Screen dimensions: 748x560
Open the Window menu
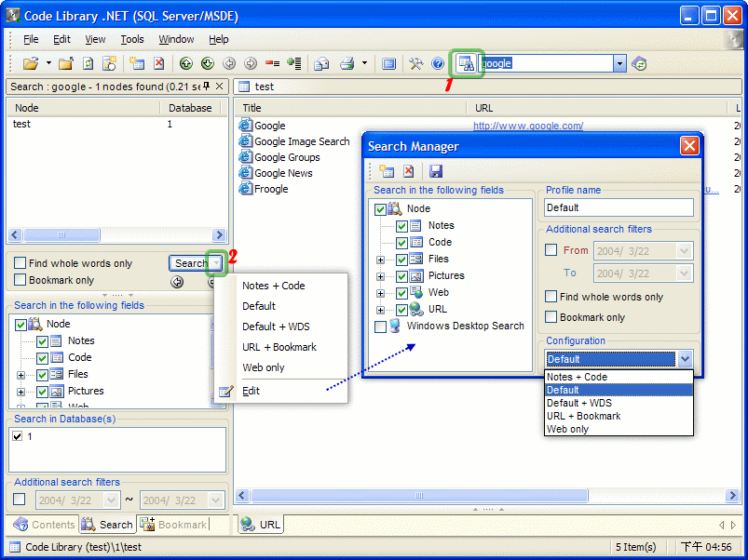(176, 39)
